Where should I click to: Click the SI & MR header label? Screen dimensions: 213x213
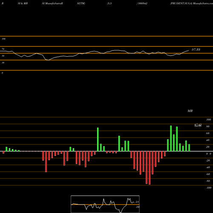[x=23, y=3]
